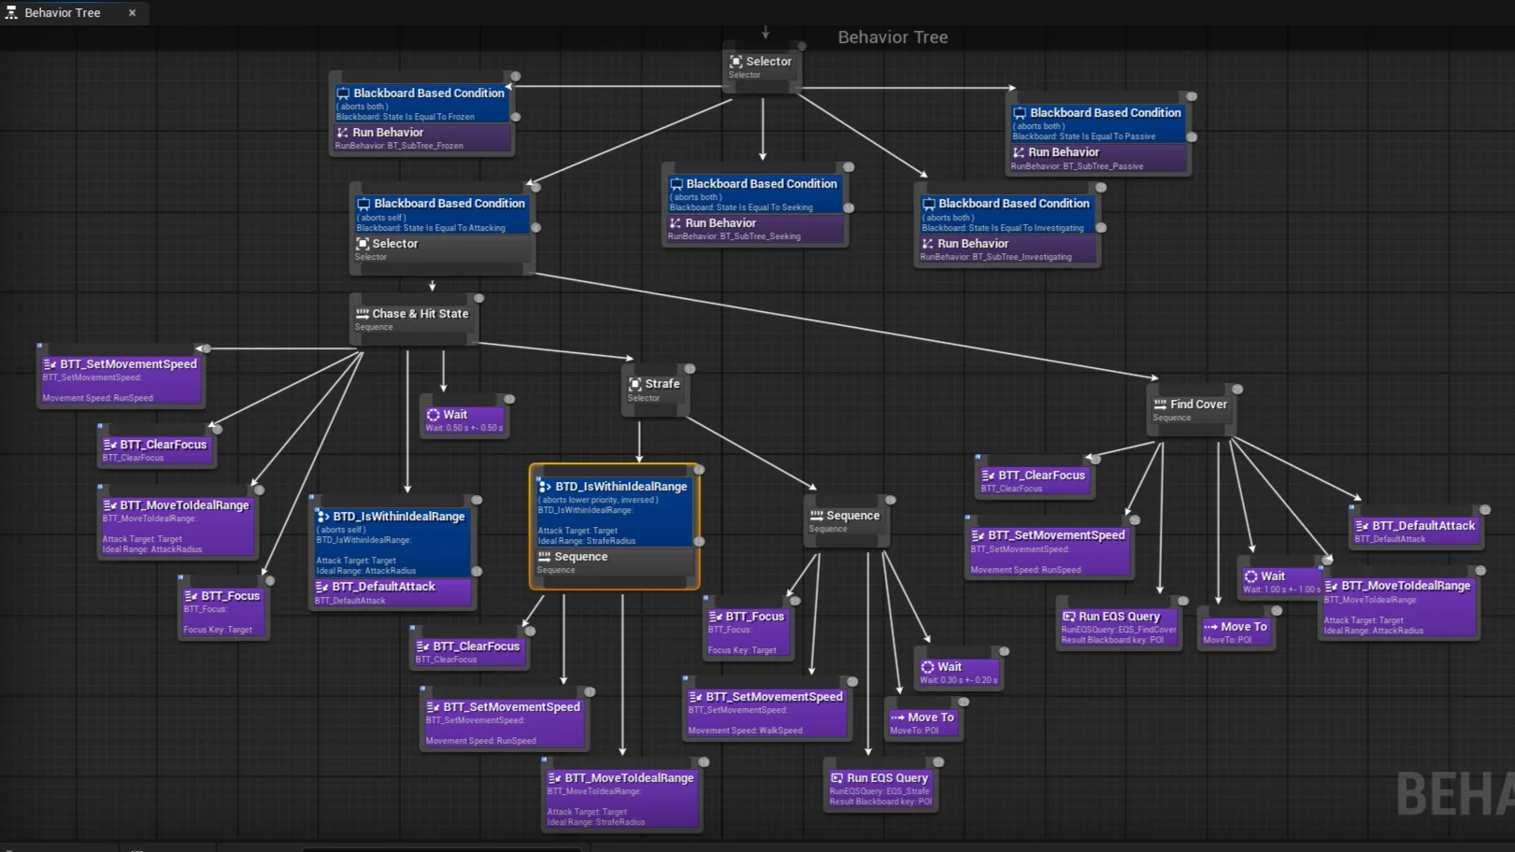Click the Move To POI node icon
1515x852 pixels.
tap(1212, 626)
